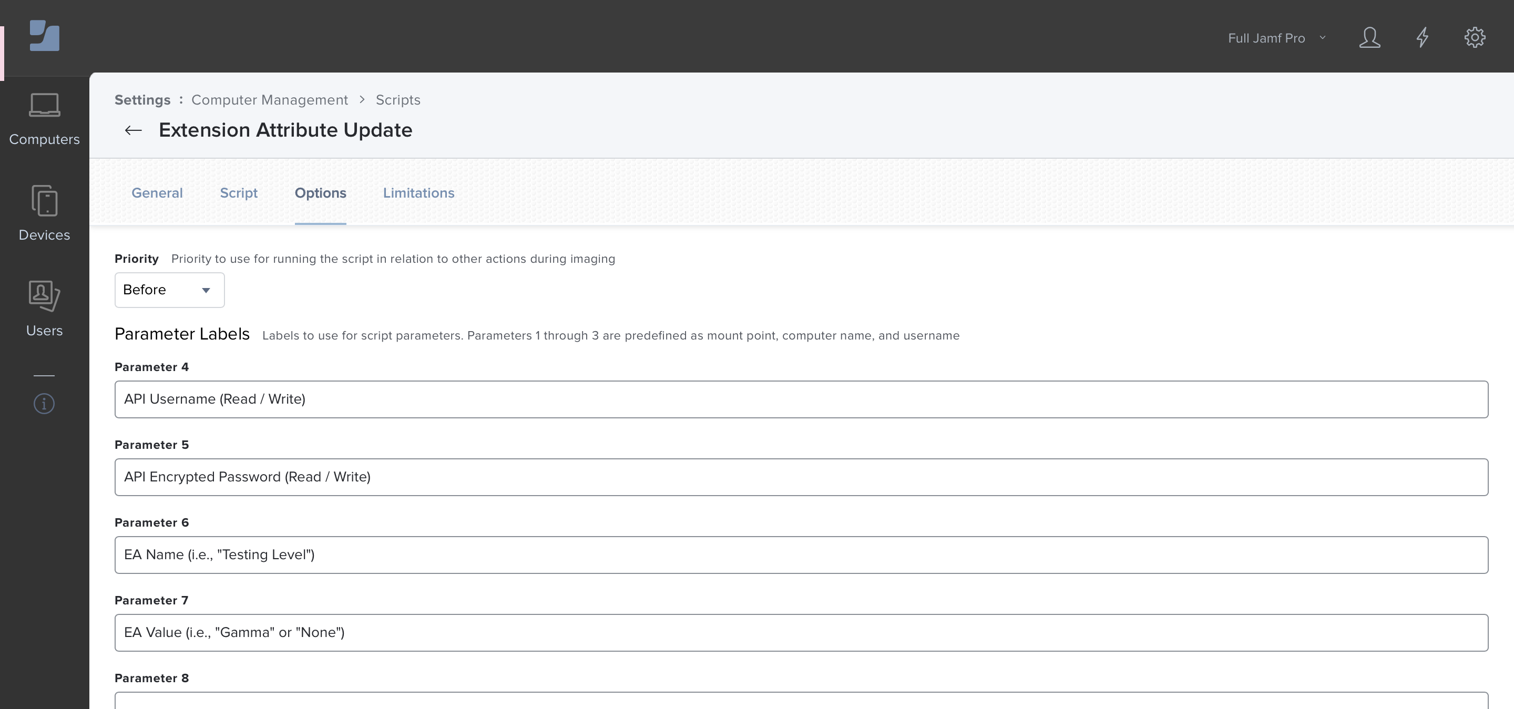Select the Parameter 6 EA Name field

click(801, 554)
